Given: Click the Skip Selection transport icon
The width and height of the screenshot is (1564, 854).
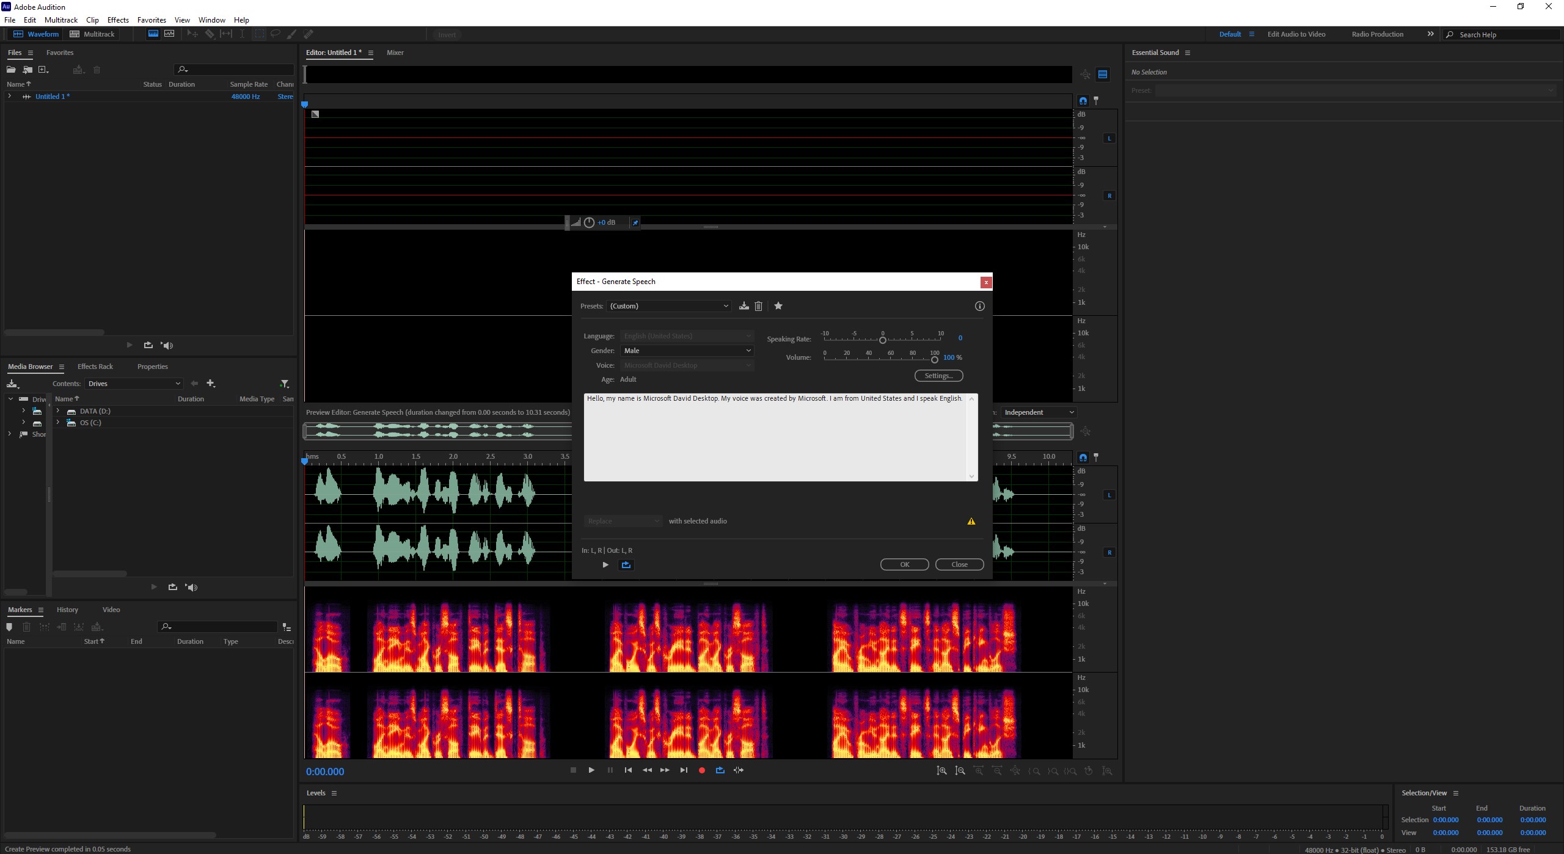Looking at the screenshot, I should pyautogui.click(x=739, y=770).
